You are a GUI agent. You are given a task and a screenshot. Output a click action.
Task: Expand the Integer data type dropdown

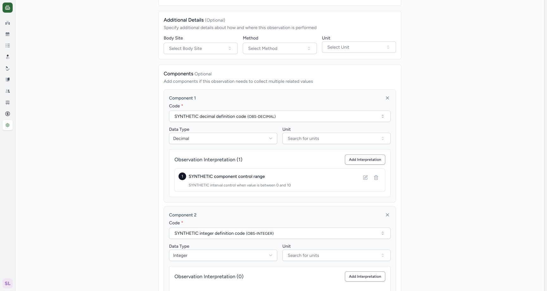click(223, 255)
